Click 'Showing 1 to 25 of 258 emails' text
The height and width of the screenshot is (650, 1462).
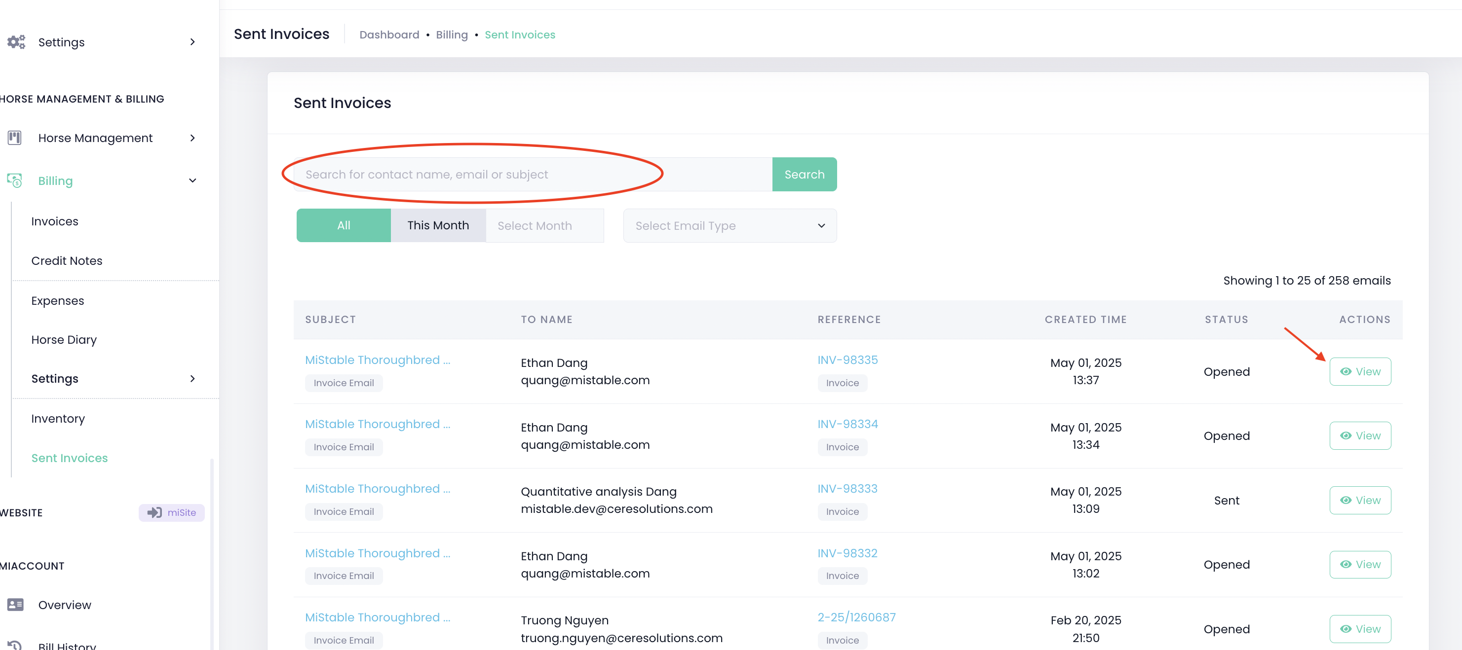(x=1307, y=280)
